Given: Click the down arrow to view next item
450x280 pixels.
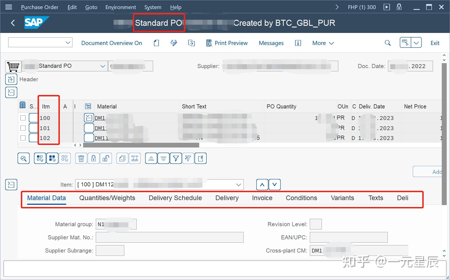Looking at the screenshot, I should (x=274, y=184).
